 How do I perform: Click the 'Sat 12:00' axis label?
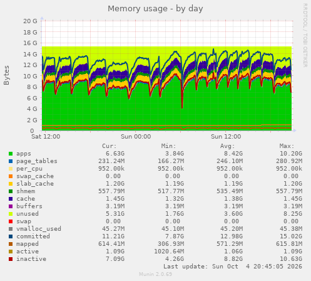click(x=46, y=137)
